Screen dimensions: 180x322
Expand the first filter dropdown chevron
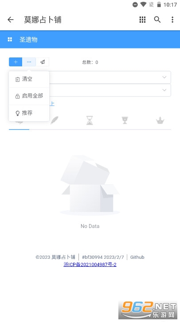tap(164, 77)
